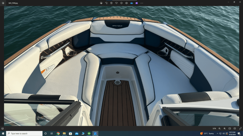
Task: Open Task View
Action: point(52,134)
